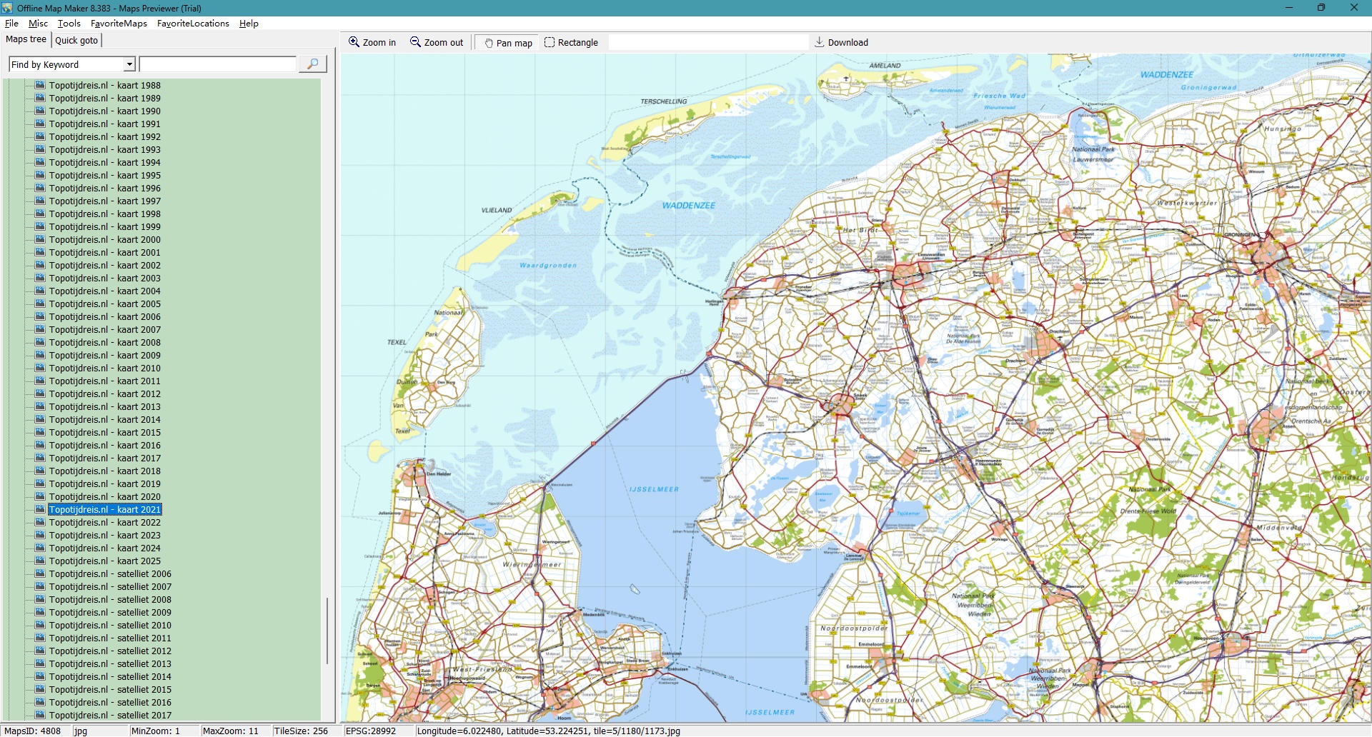The image size is (1372, 737).
Task: Click the Zoom out magnifier icon
Action: 415,42
